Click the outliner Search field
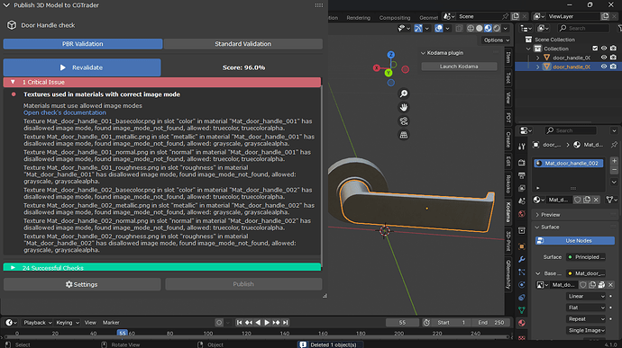Image resolution: width=622 pixels, height=348 pixels. tap(582, 28)
